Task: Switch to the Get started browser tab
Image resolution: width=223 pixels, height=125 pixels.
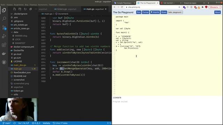Action: (169, 3)
